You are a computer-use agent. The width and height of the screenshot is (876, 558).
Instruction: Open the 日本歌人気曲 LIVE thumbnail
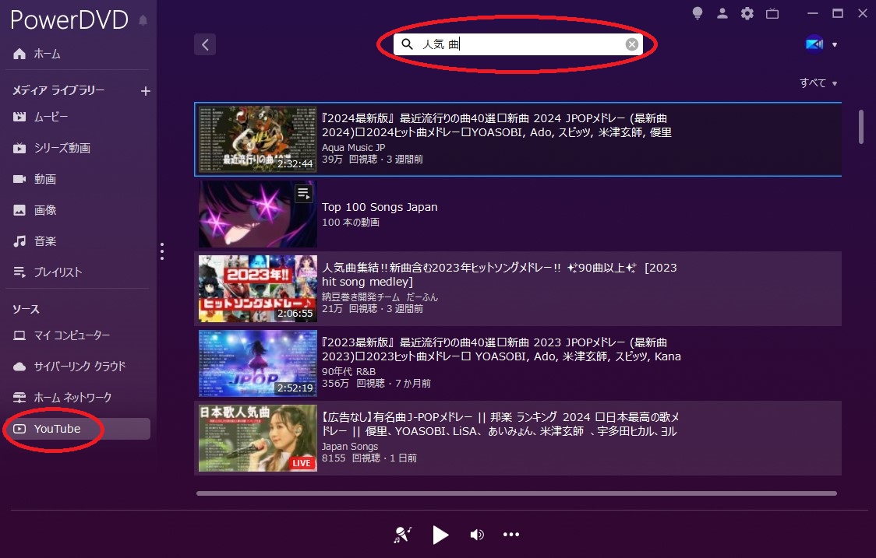pyautogui.click(x=257, y=438)
